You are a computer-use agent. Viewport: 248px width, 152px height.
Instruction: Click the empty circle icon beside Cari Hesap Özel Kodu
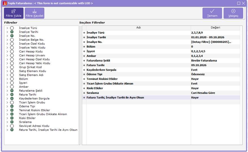point(12,59)
